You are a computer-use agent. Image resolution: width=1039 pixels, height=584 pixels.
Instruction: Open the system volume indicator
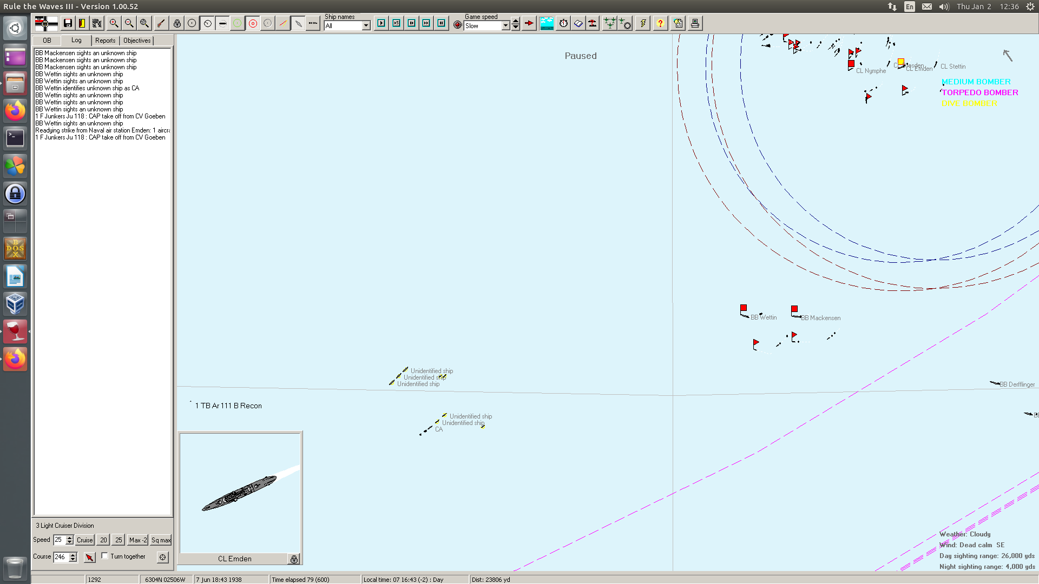point(944,6)
